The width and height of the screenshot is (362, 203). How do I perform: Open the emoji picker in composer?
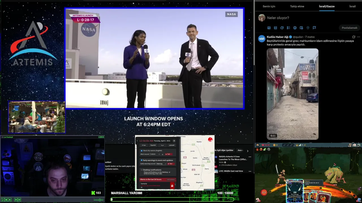(x=295, y=28)
